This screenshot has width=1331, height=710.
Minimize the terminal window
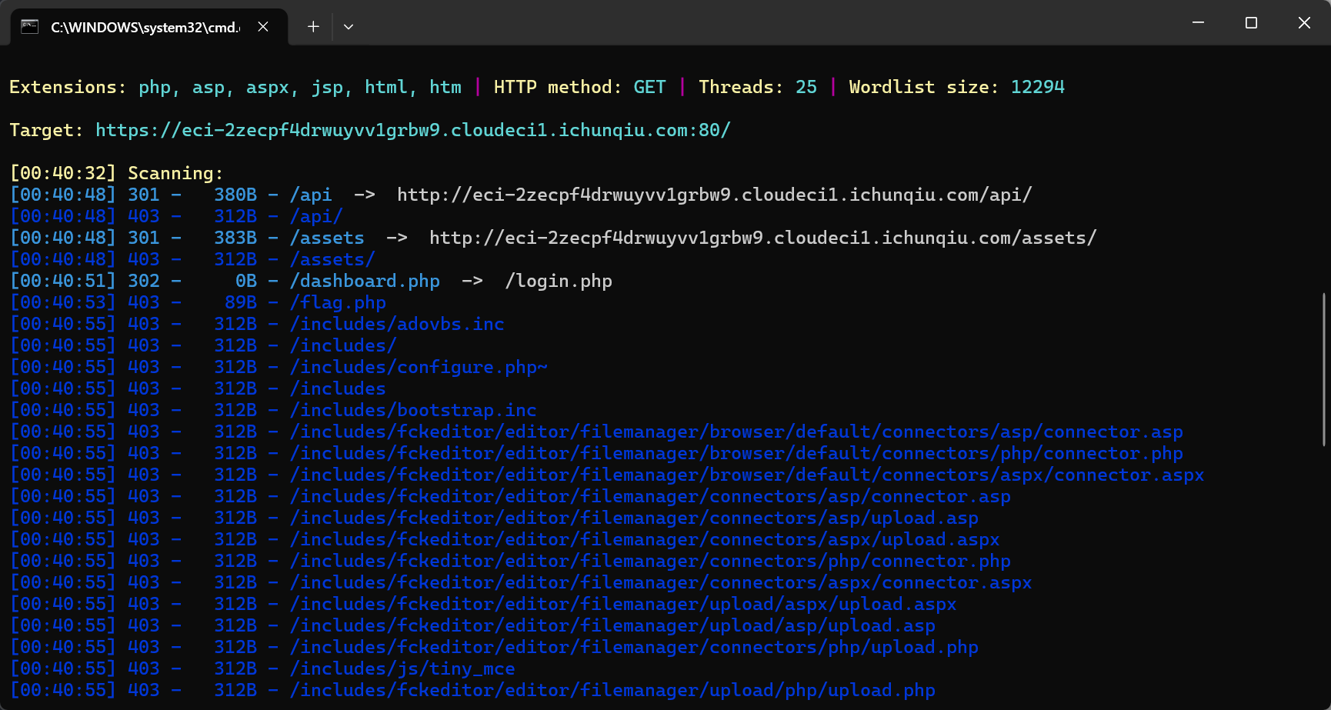pyautogui.click(x=1198, y=23)
